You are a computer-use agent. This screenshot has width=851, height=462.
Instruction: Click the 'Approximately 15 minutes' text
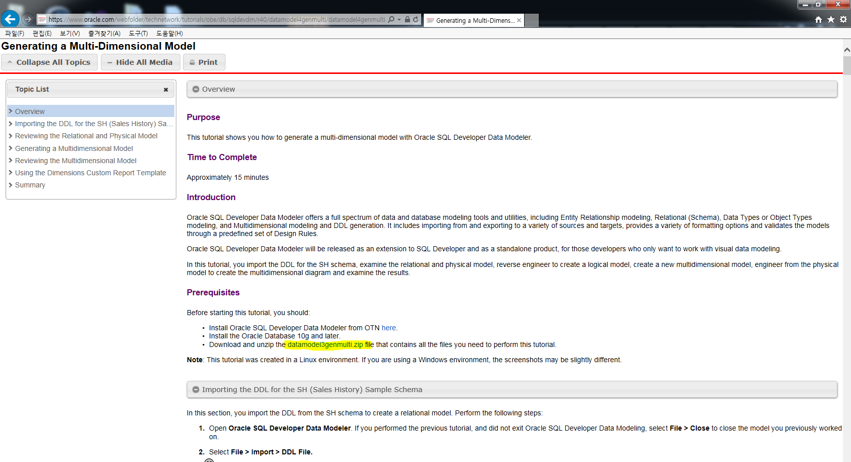228,177
